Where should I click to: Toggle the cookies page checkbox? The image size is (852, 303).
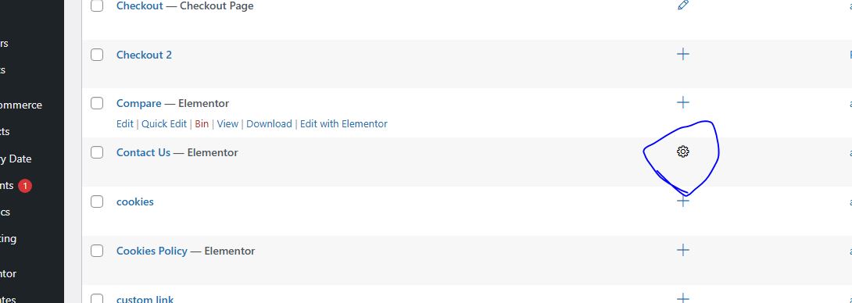click(x=97, y=201)
